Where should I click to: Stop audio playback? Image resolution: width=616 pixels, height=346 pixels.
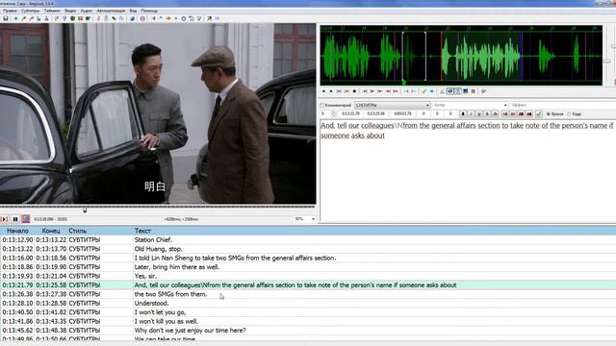354,91
